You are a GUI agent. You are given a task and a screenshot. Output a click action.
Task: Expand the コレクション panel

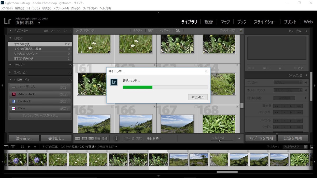click(x=20, y=72)
